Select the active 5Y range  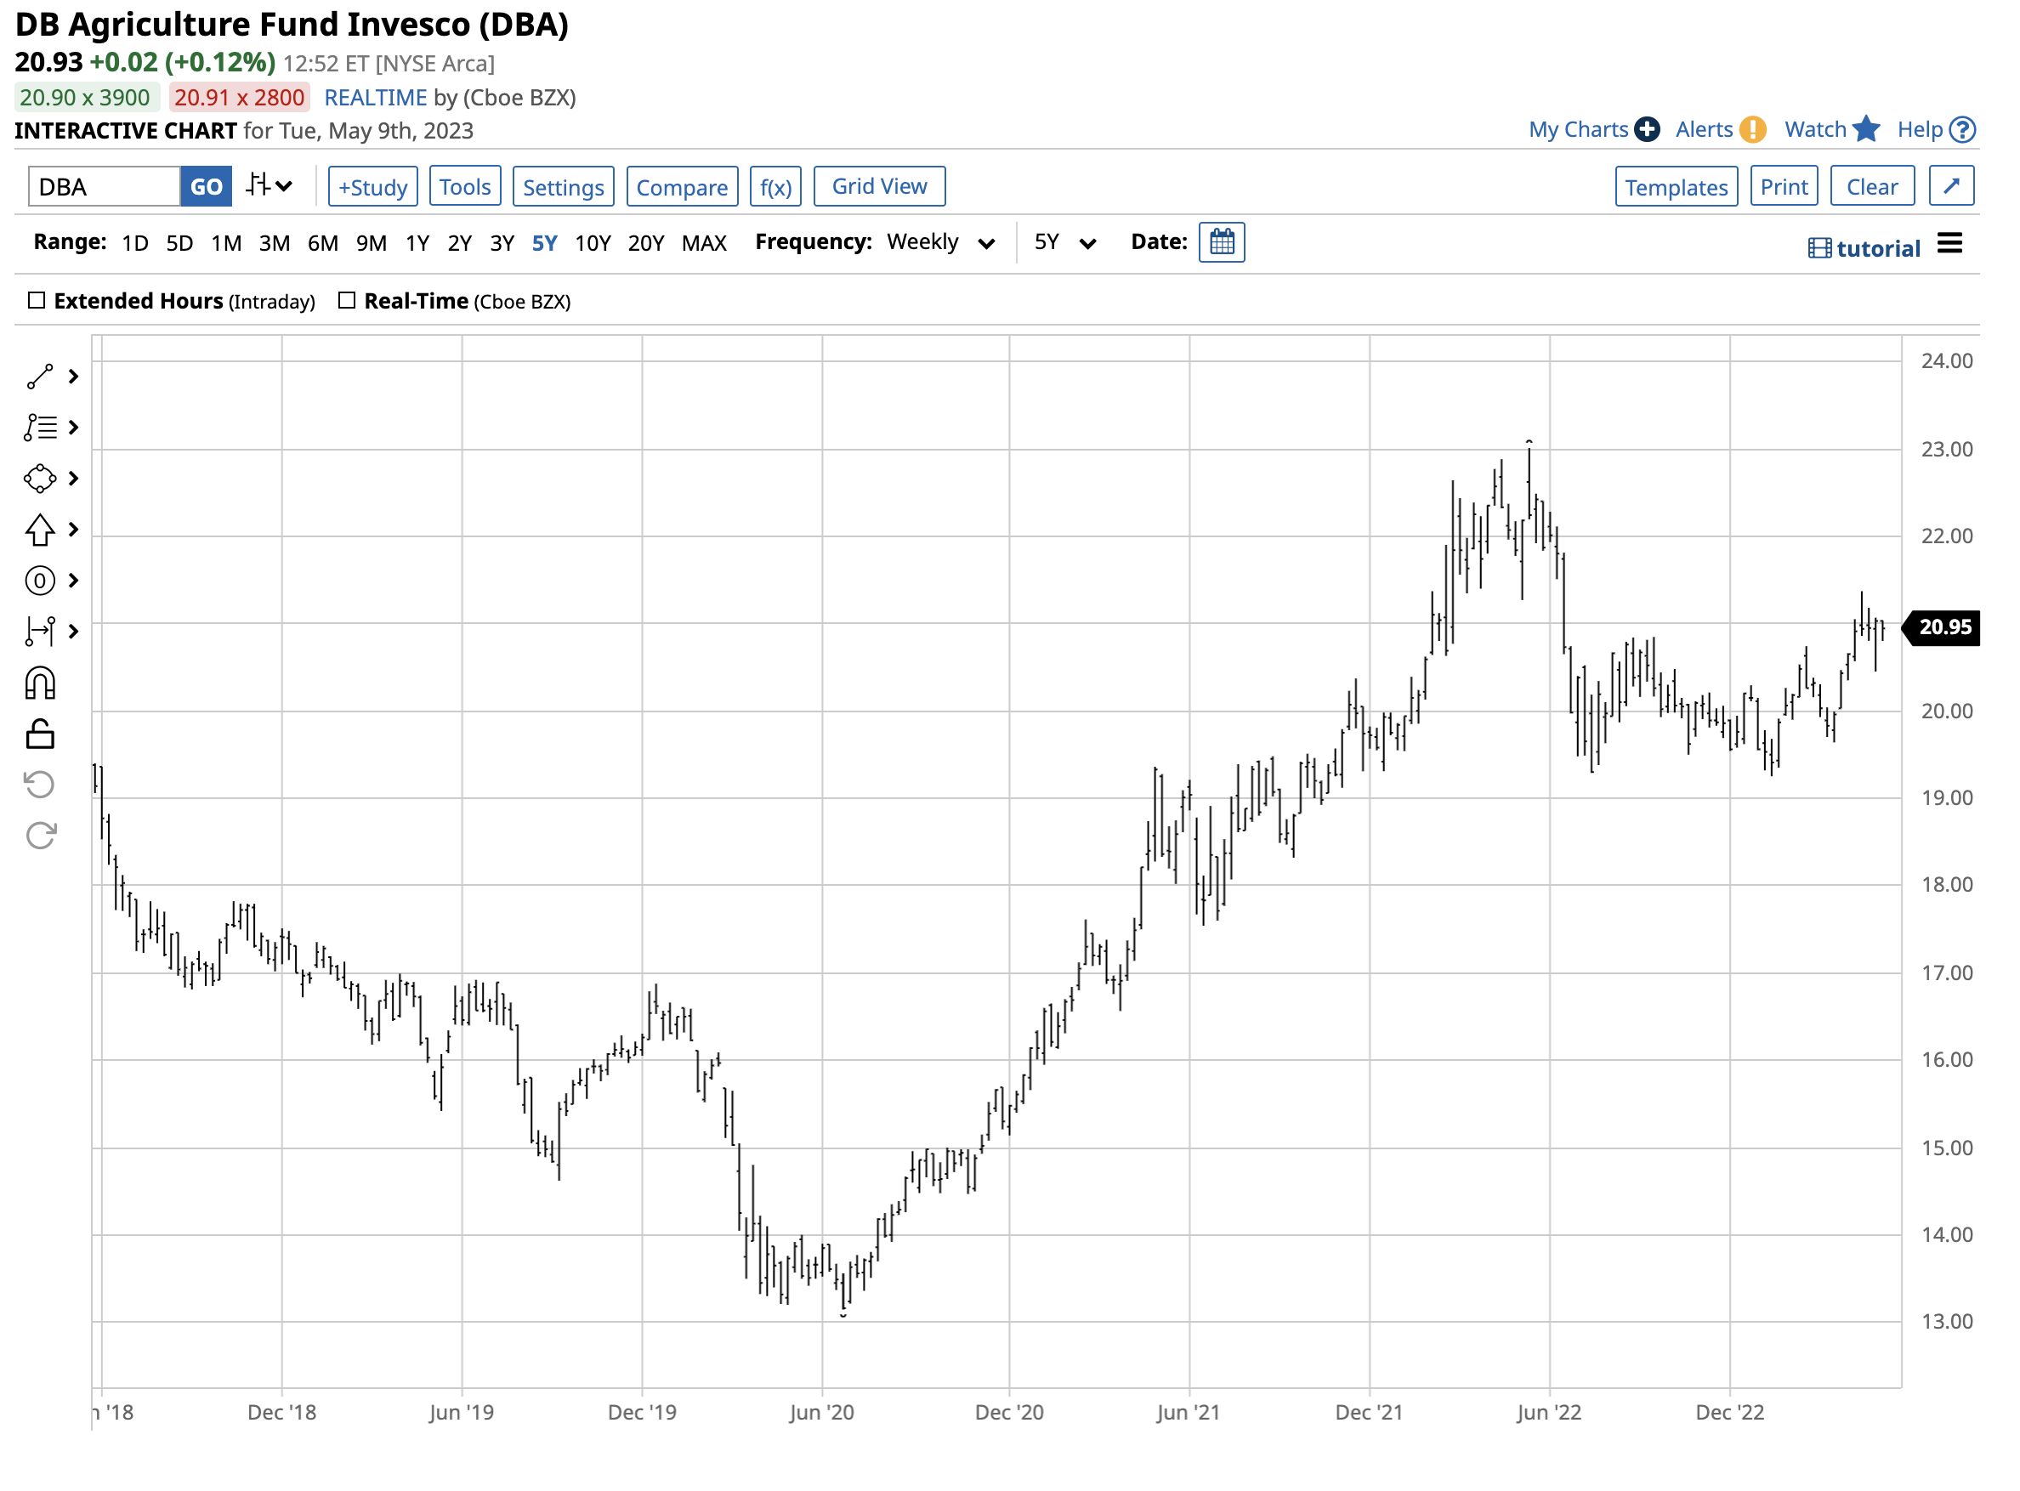[545, 244]
